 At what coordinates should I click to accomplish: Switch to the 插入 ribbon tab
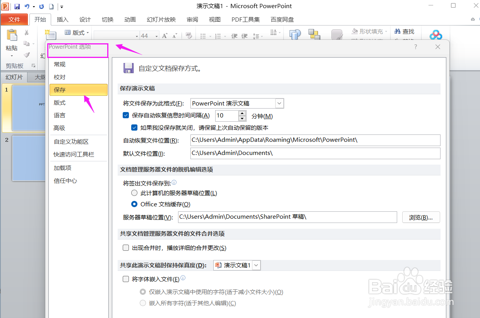tap(62, 20)
